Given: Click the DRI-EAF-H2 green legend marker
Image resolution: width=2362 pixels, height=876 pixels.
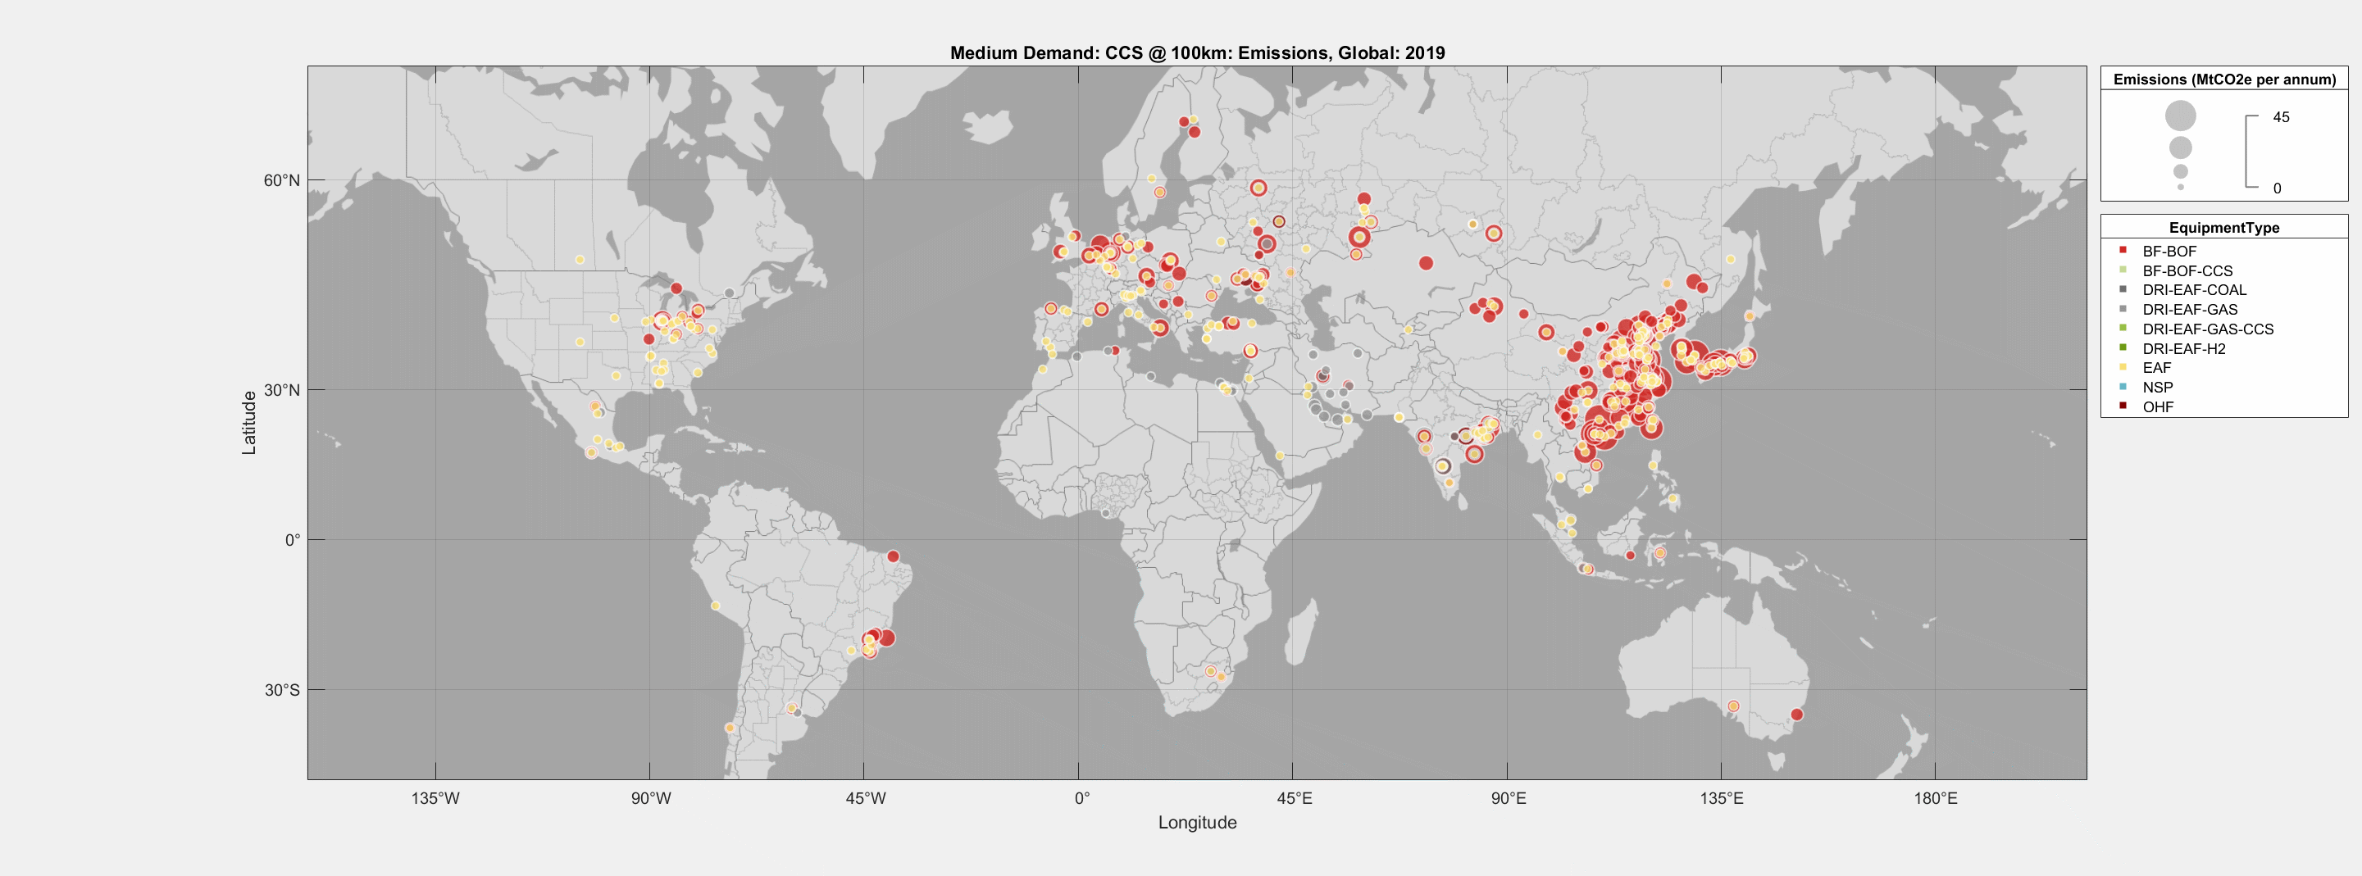Looking at the screenshot, I should click(x=2123, y=348).
